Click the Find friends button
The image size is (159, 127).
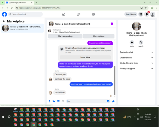(131, 14)
